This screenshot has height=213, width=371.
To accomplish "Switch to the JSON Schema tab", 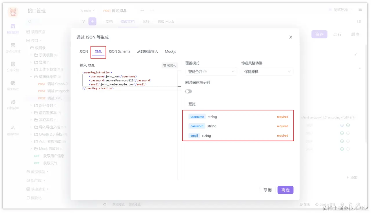I will coord(119,51).
